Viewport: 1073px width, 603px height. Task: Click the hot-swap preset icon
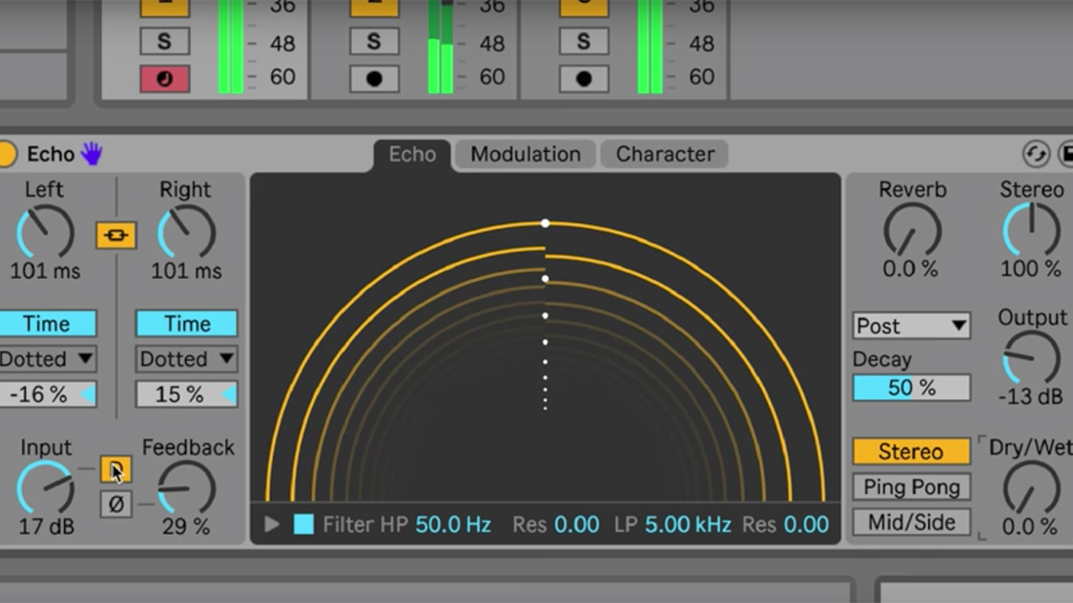click(x=1035, y=154)
